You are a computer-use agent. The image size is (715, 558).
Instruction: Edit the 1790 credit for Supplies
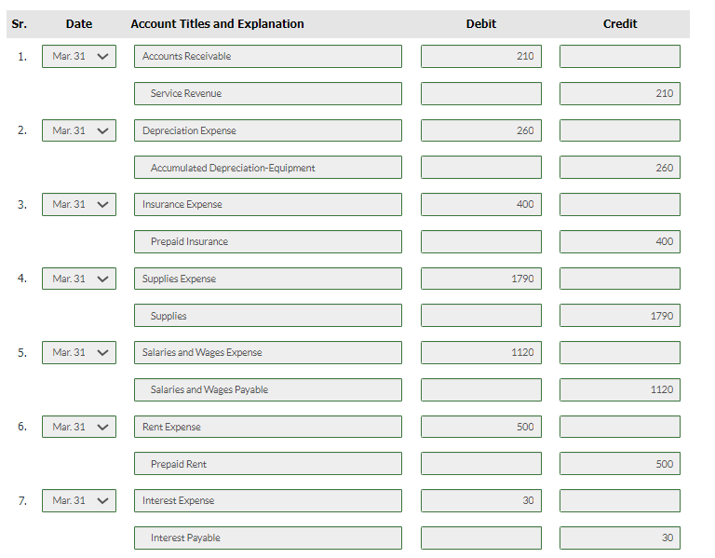coord(620,315)
